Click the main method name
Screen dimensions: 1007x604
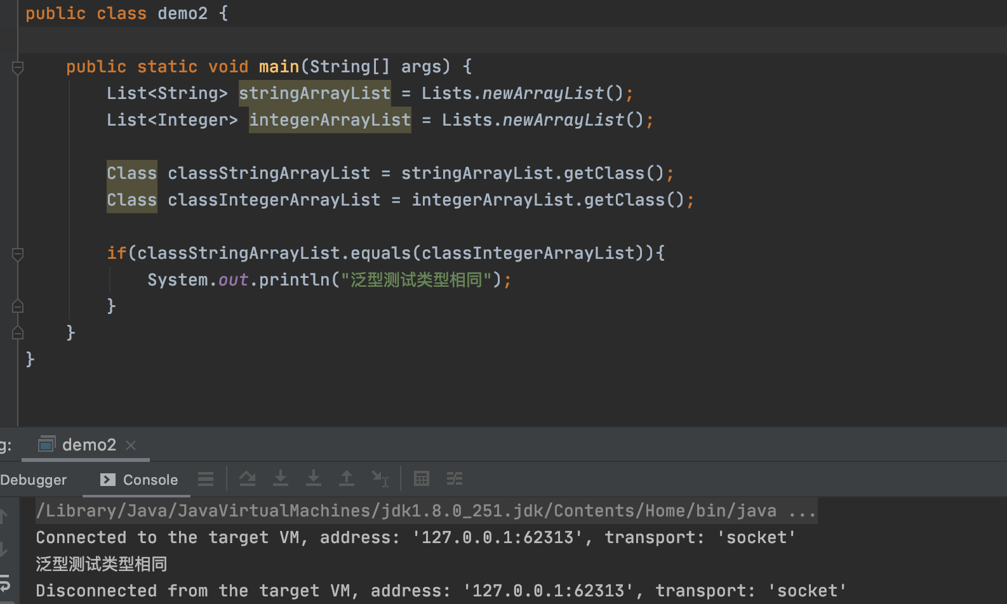pyautogui.click(x=279, y=67)
